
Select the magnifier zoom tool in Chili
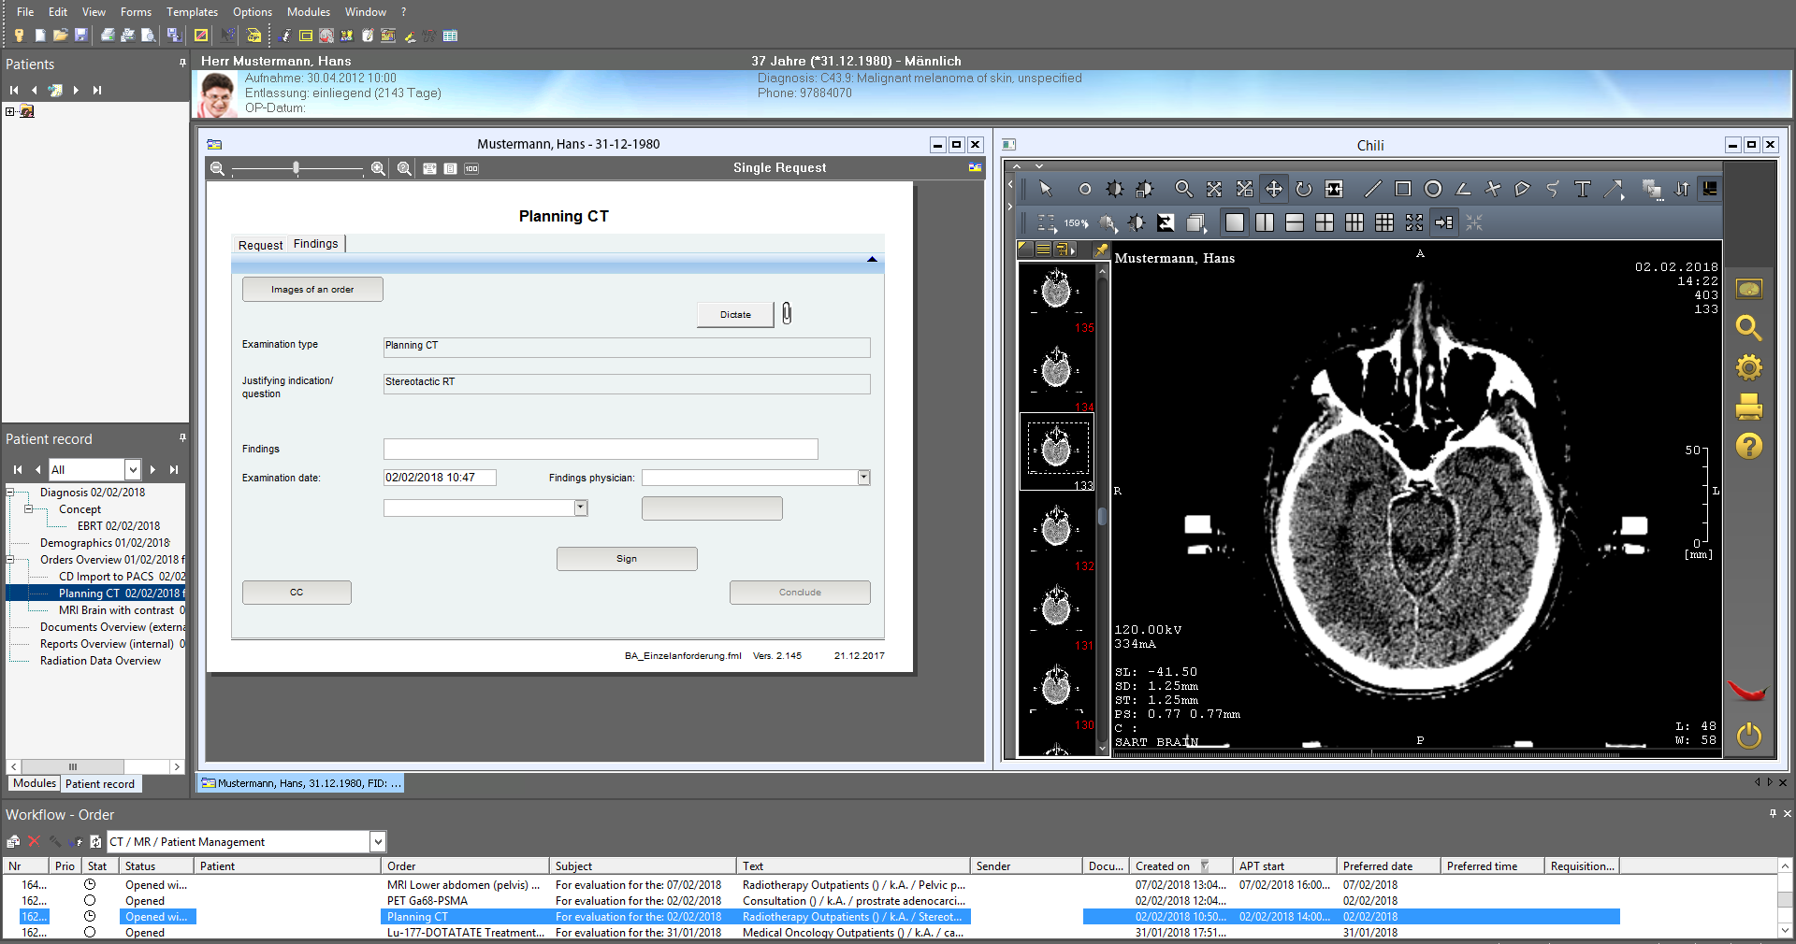point(1183,189)
